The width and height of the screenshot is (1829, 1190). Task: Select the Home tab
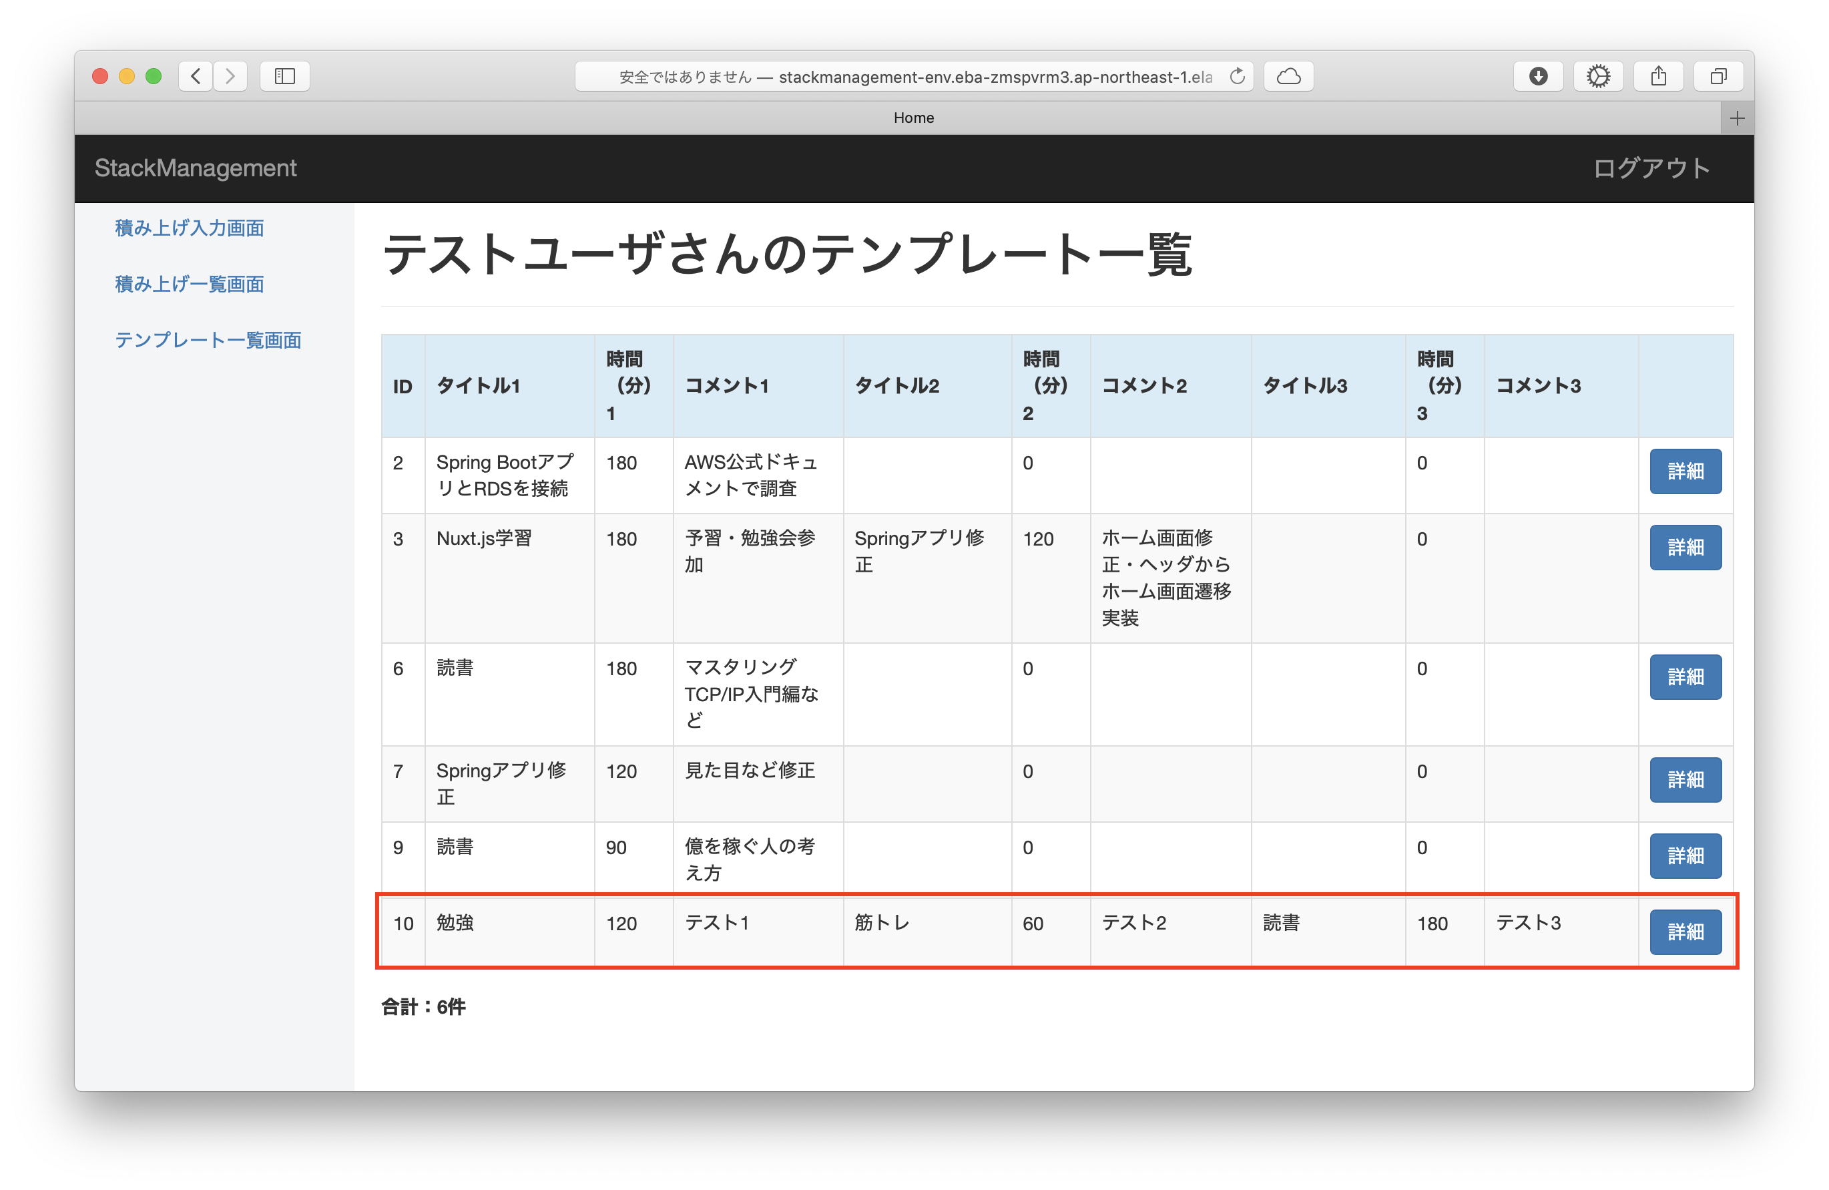point(913,118)
